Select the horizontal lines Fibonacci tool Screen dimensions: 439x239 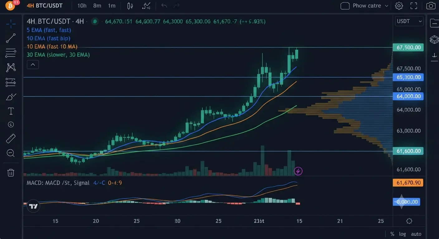11,53
